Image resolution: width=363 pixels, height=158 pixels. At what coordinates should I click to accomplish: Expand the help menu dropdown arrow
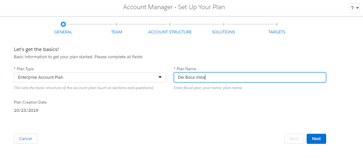pyautogui.click(x=357, y=8)
